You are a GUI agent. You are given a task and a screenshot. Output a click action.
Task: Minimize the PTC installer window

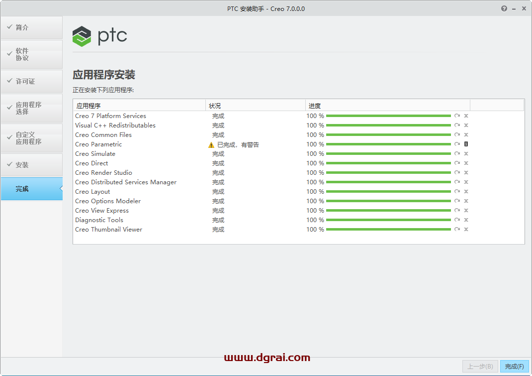pyautogui.click(x=514, y=9)
